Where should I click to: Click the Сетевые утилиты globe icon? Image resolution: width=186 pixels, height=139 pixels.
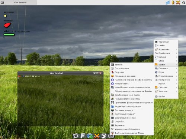(x=112, y=110)
